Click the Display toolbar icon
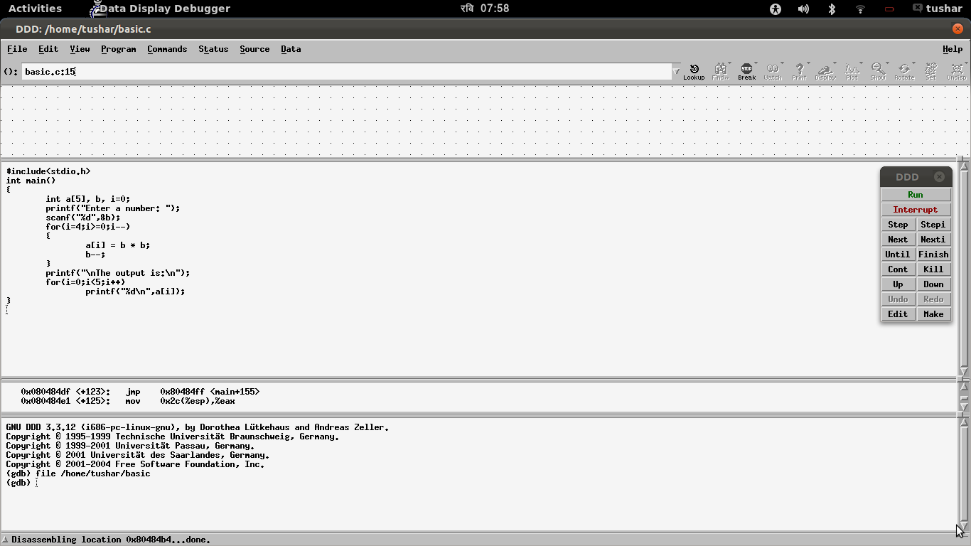 [825, 70]
